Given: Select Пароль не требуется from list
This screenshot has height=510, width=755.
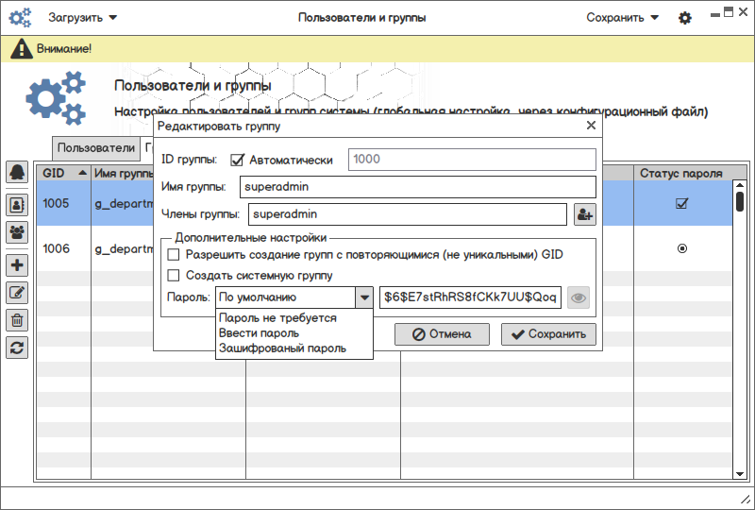Looking at the screenshot, I should [x=277, y=318].
